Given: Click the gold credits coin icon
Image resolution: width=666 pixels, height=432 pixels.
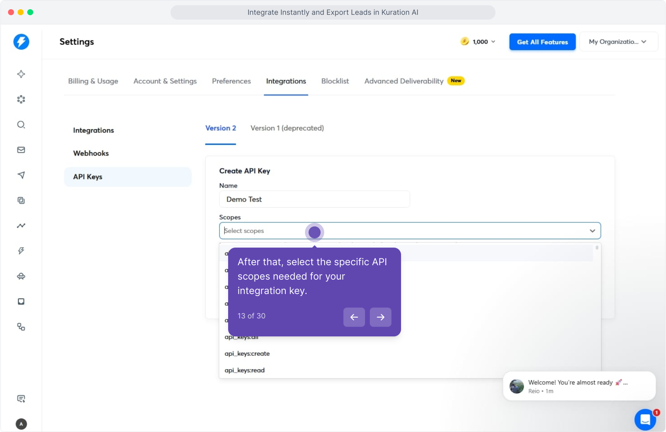Looking at the screenshot, I should tap(465, 41).
